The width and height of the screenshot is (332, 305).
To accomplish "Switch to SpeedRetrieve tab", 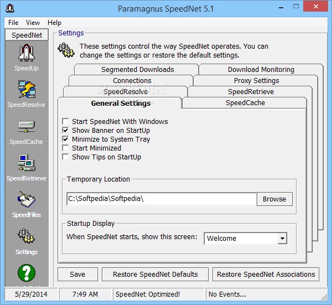I will click(x=250, y=92).
